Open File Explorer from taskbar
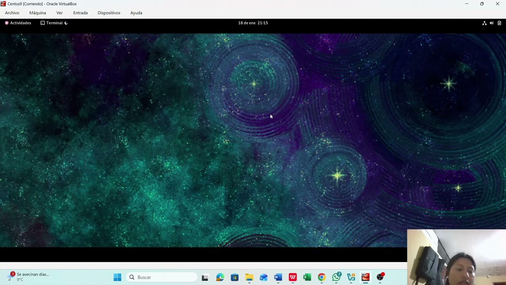 point(249,277)
